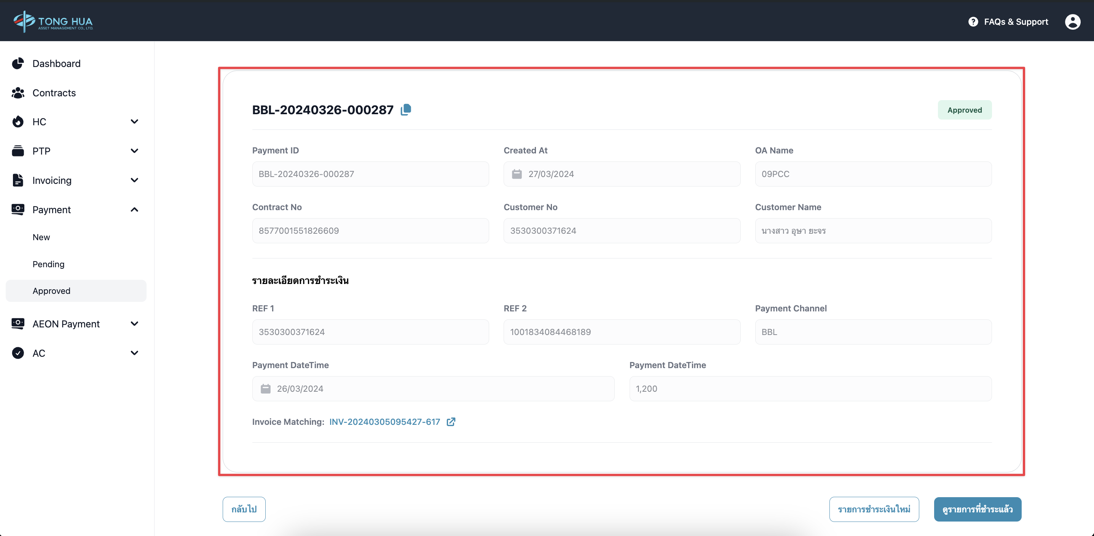Click the Contract No input field
Image resolution: width=1094 pixels, height=536 pixels.
pos(370,230)
